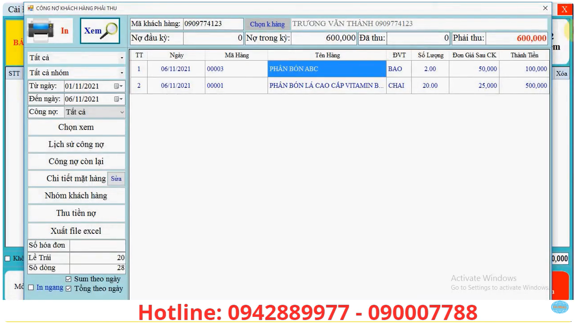Click the customer name TRƯƠNG VĂN THÀNH field

coord(419,24)
